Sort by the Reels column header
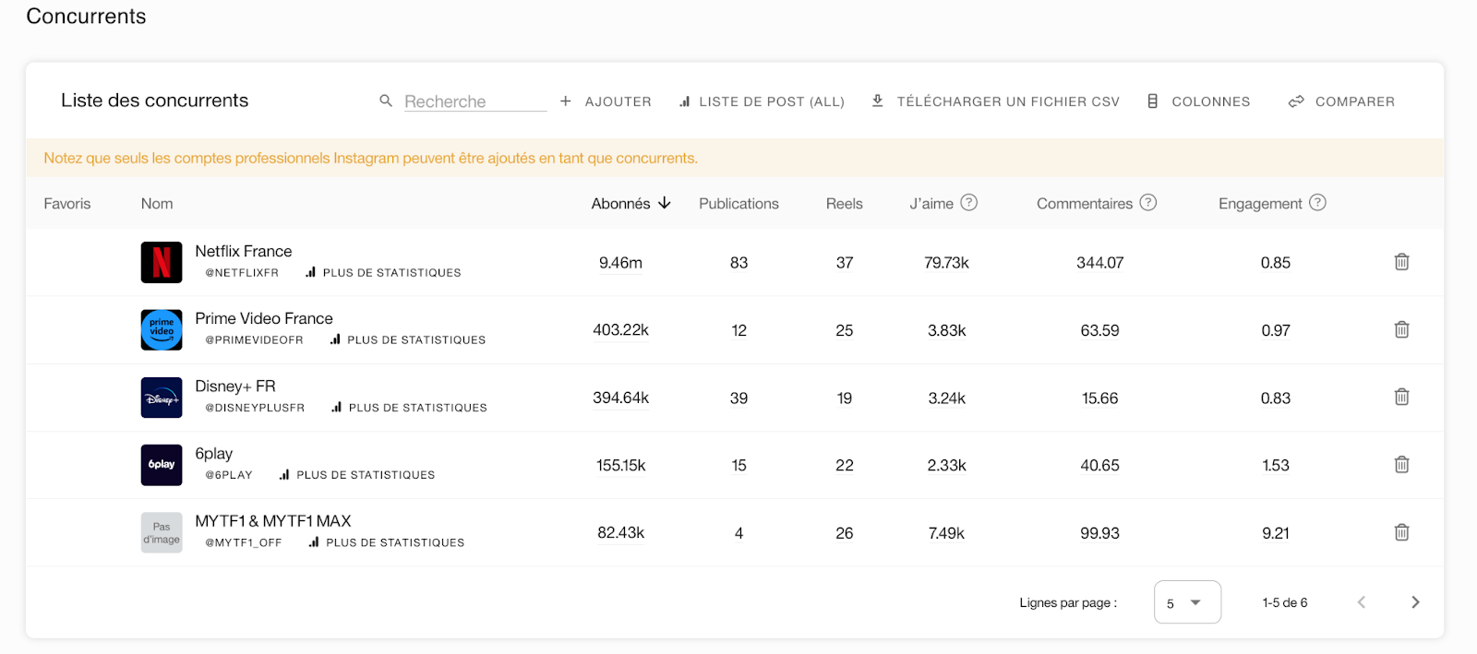Screen dimensions: 1477x654 844,204
